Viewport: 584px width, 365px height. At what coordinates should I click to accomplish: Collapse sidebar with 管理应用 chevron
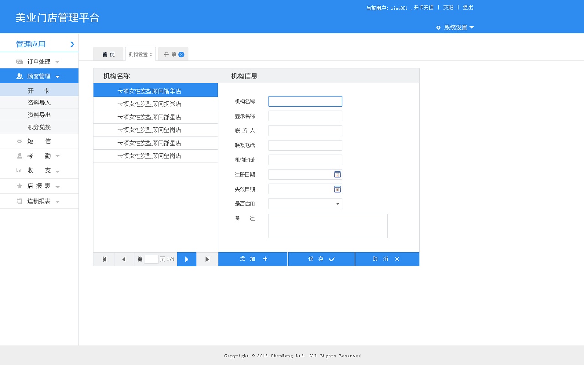[x=72, y=44]
